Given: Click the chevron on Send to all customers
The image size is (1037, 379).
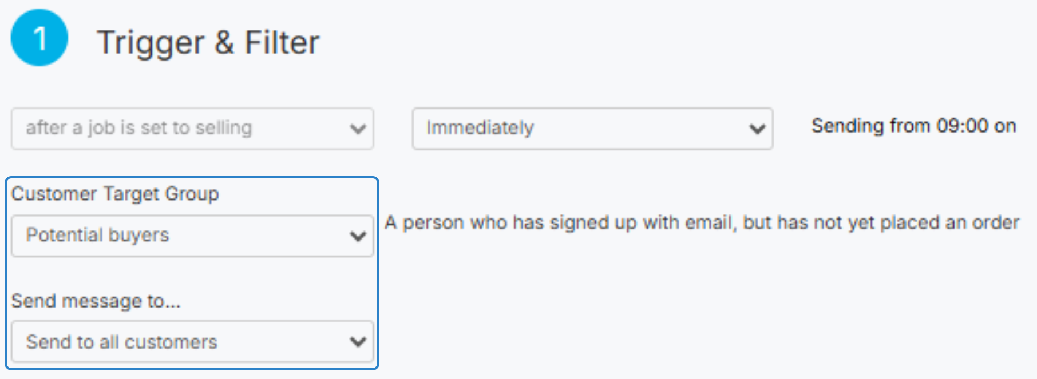Looking at the screenshot, I should pos(358,342).
